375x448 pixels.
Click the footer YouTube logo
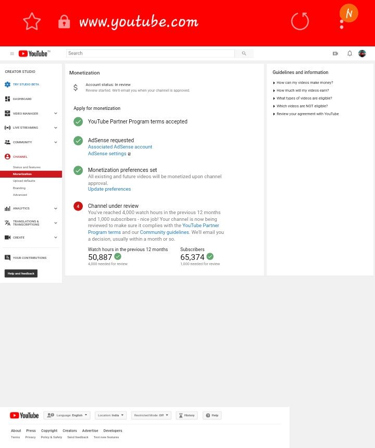click(24, 415)
